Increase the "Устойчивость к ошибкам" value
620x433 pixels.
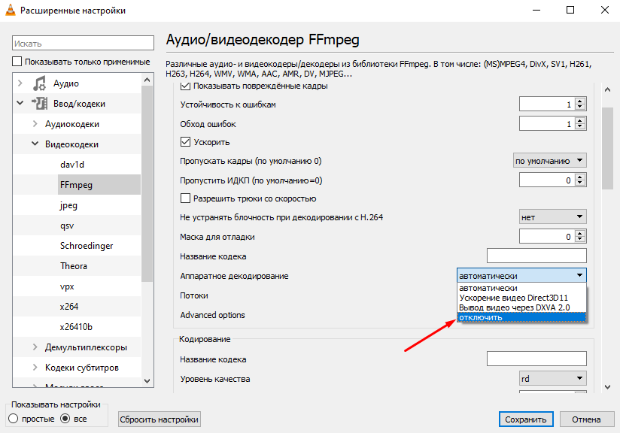pyautogui.click(x=580, y=101)
